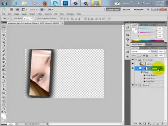The width and height of the screenshot is (168, 126).
Task: Select the Hand tool
Action: [x=4, y=105]
